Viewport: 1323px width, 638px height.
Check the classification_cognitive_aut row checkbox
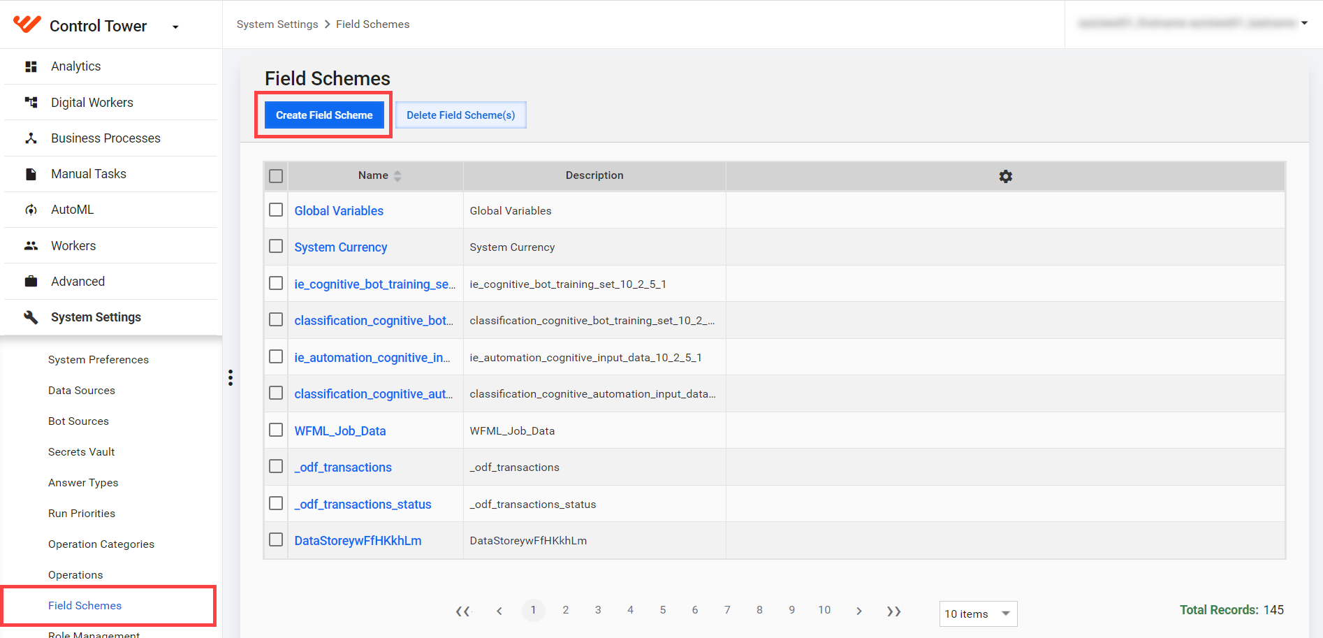(276, 393)
